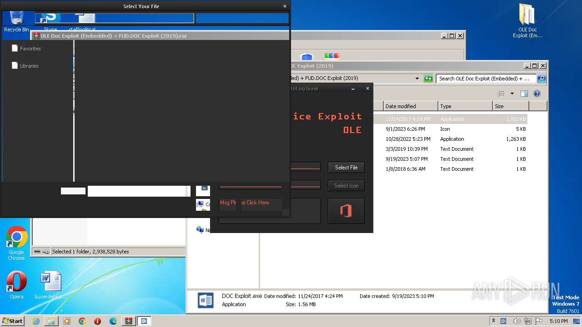Click the 5 KB size cell
582x327 pixels.
point(521,129)
